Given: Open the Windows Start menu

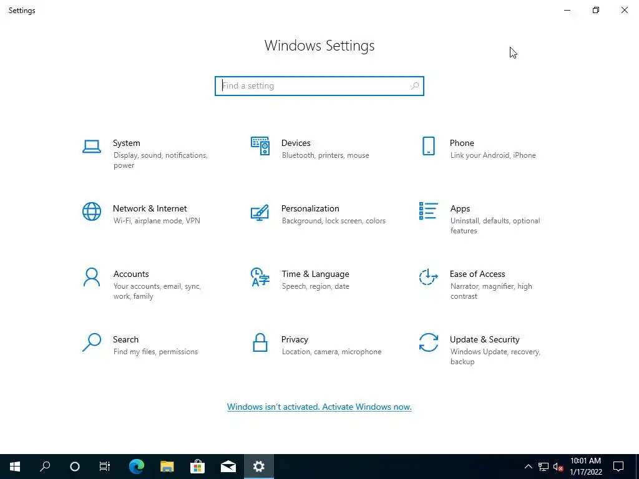Looking at the screenshot, I should [x=15, y=467].
